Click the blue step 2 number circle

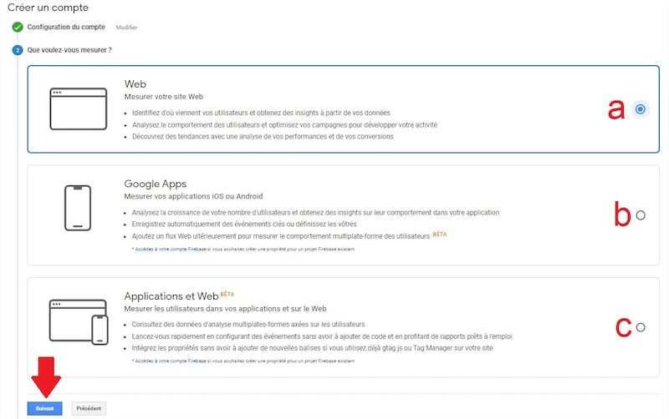pyautogui.click(x=17, y=50)
